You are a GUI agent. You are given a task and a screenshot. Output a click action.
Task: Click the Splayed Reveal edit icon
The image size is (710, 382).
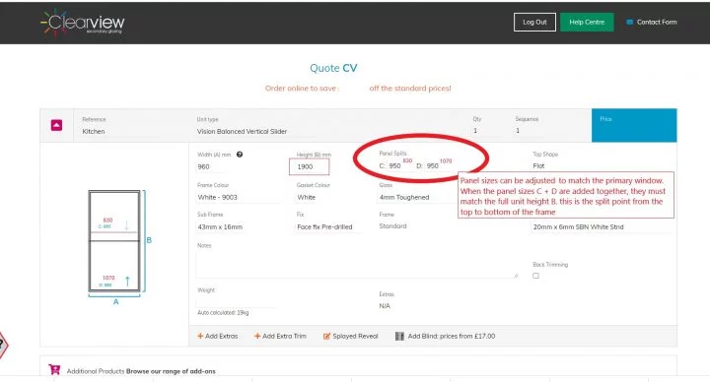pos(326,336)
